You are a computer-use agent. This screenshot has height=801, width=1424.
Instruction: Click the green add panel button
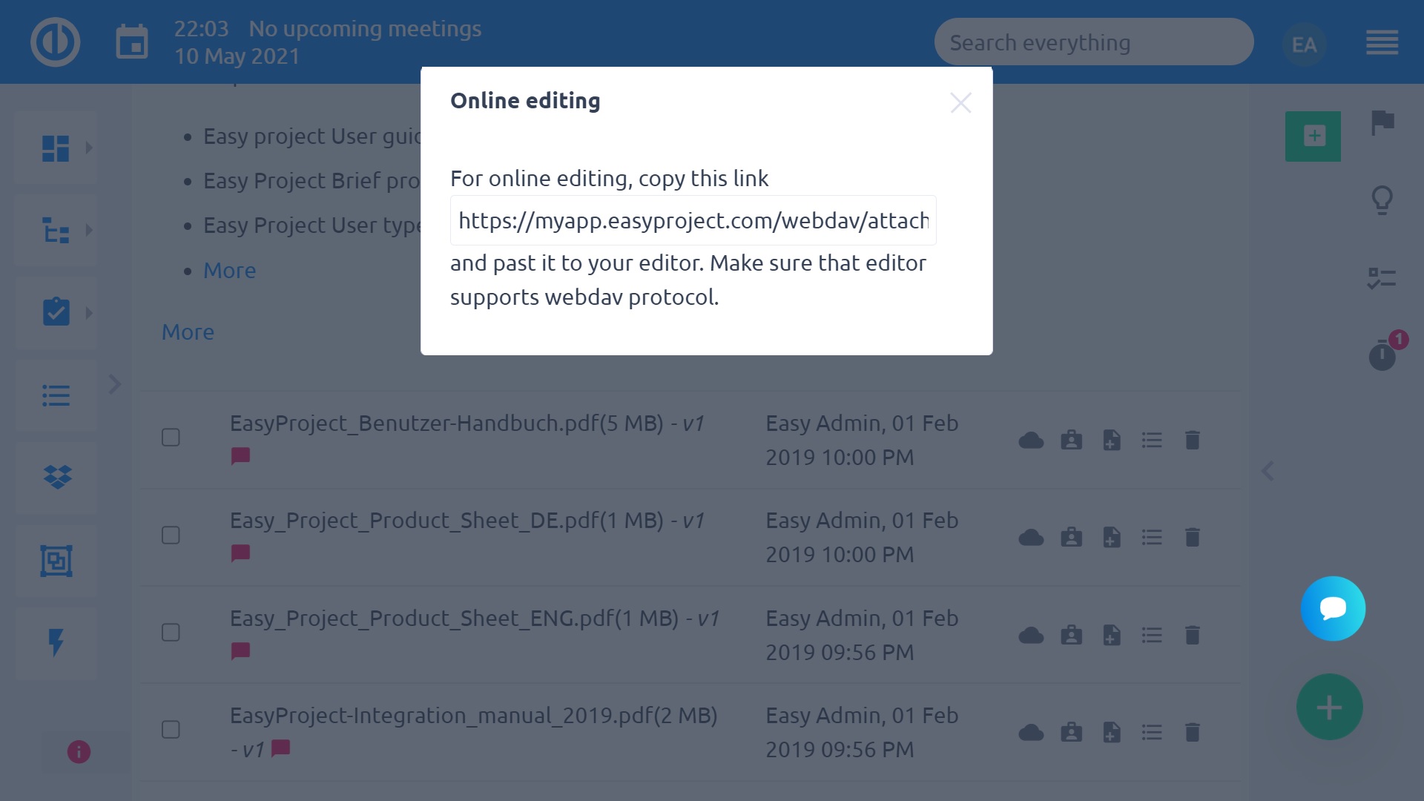[1313, 136]
